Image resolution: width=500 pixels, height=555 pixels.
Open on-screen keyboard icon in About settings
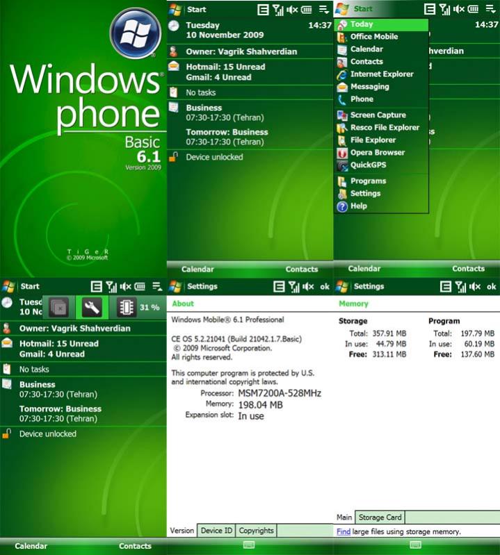(x=249, y=545)
